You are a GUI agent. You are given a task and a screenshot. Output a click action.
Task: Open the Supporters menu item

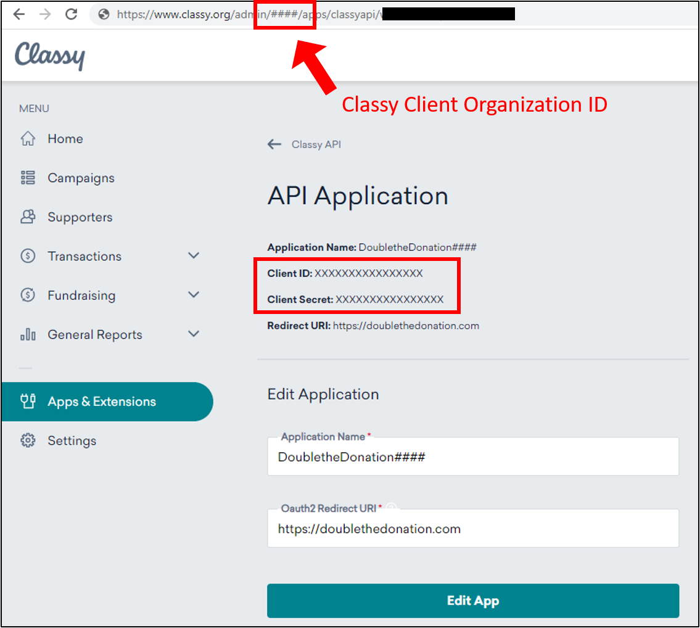80,217
